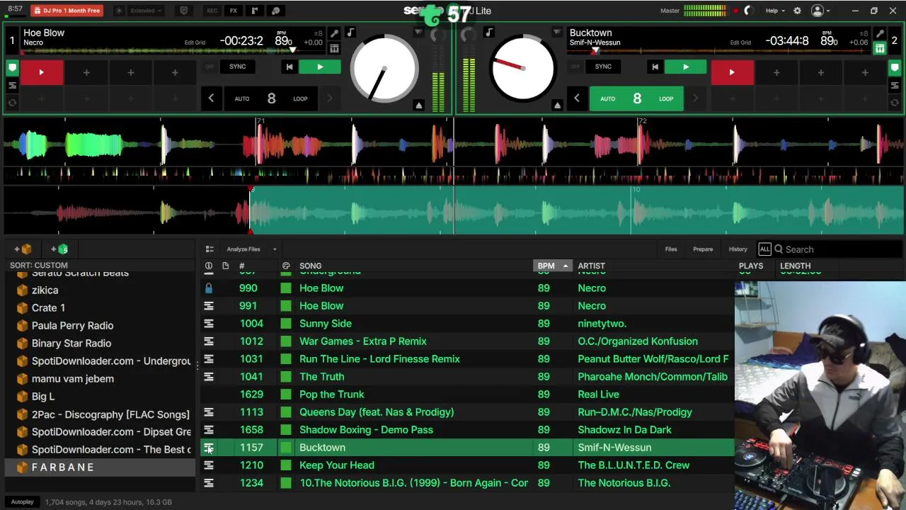906x510 pixels.
Task: Toggle the Autoplay option
Action: [x=22, y=502]
